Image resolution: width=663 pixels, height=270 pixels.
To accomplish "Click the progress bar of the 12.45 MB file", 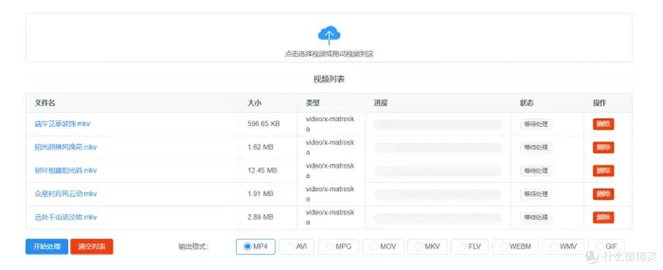I will [438, 171].
